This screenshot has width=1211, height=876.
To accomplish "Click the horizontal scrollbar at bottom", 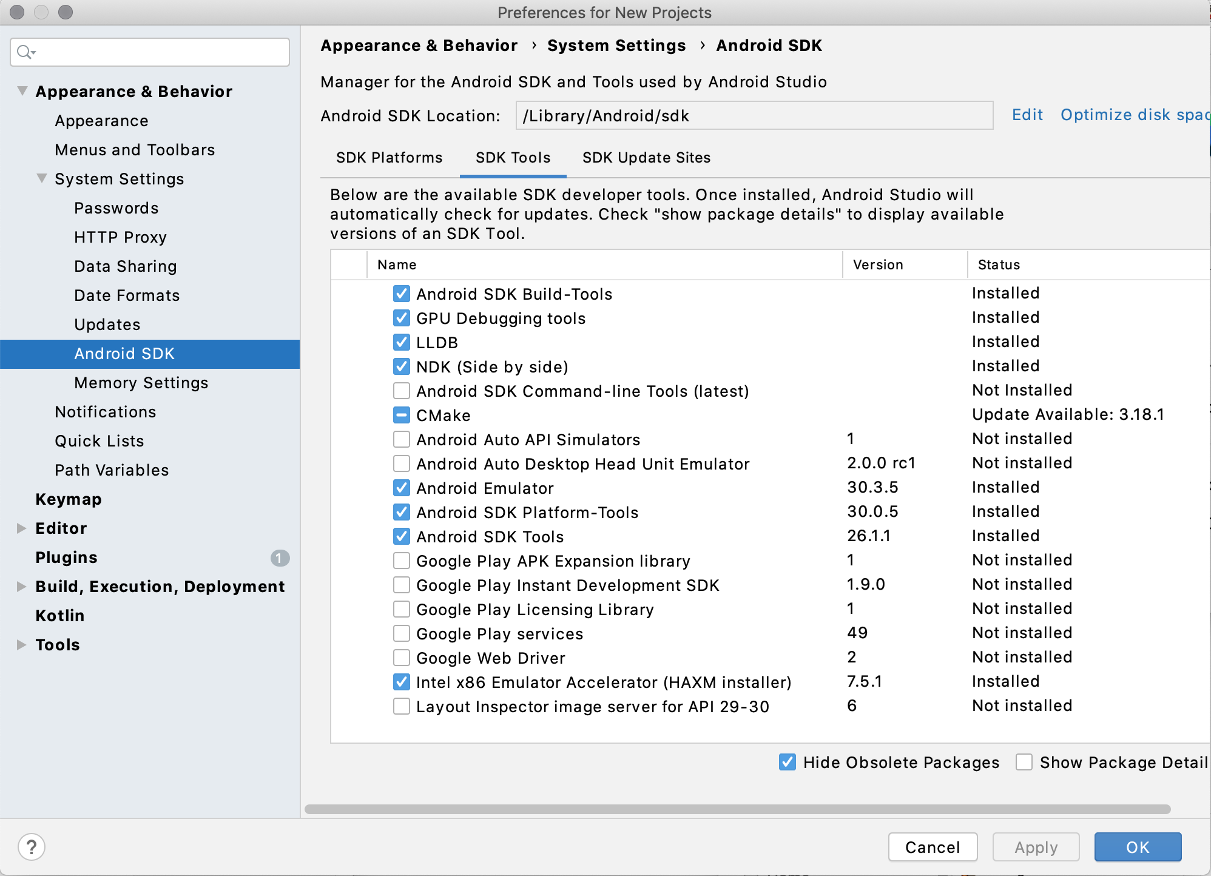I will pyautogui.click(x=737, y=809).
